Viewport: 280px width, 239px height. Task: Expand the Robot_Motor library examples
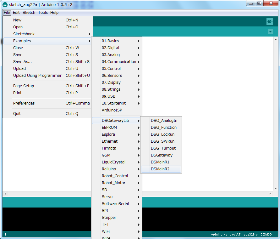117,183
